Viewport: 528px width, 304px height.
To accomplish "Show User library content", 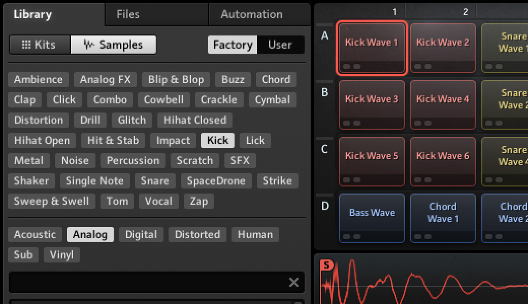I will click(x=280, y=45).
